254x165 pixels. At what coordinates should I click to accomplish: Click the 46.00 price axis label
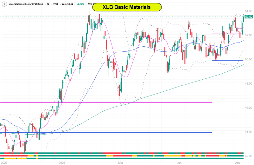[x=248, y=108]
